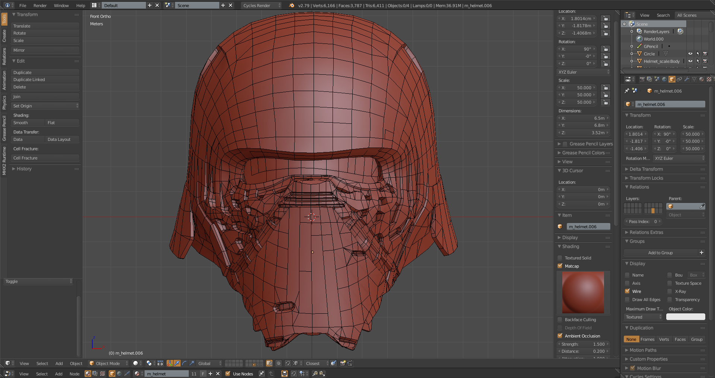Click the node editor pin icon
The image size is (715, 378).
pos(262,374)
